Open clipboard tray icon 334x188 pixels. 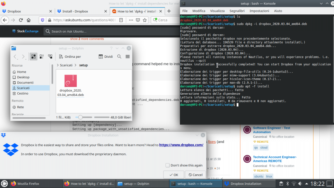click(281, 183)
